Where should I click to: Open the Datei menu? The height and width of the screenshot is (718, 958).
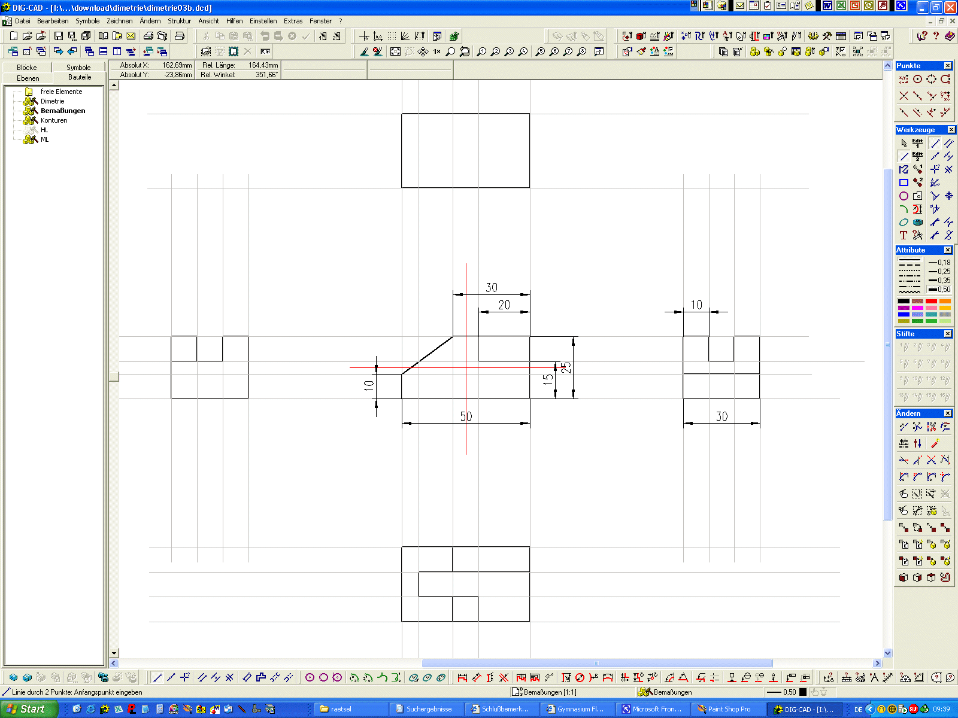click(x=23, y=21)
